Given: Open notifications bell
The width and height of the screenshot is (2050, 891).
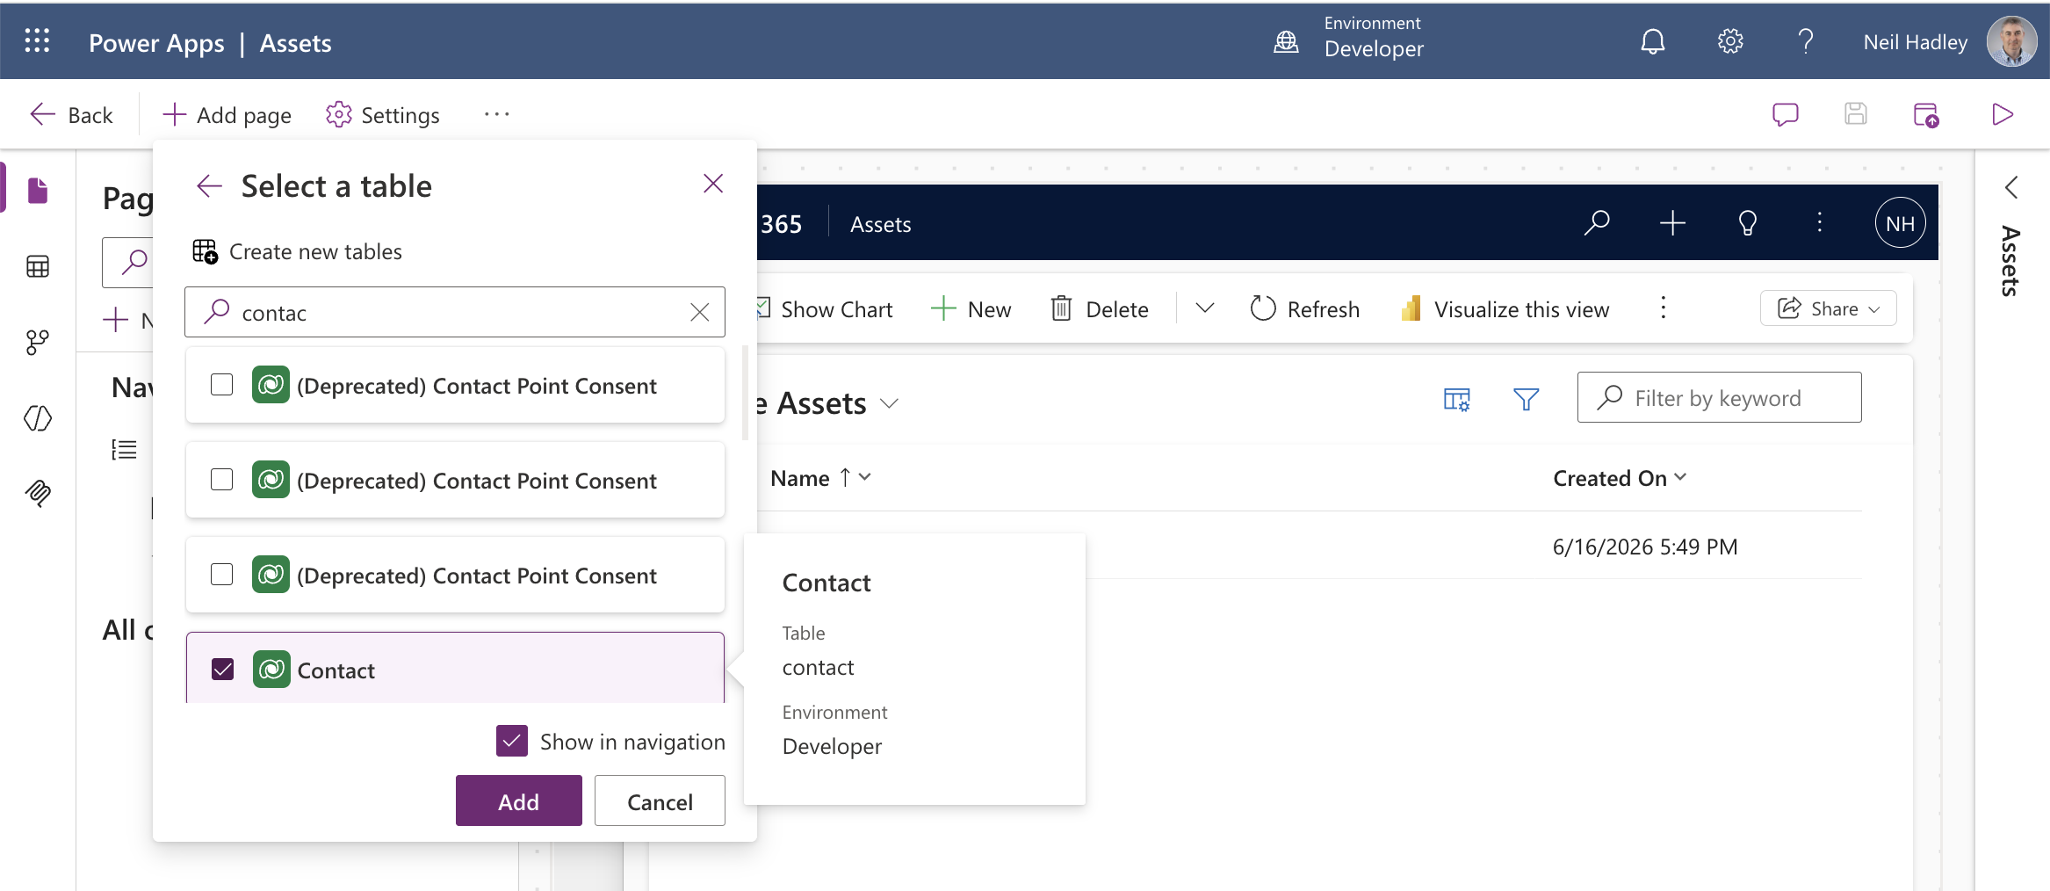Looking at the screenshot, I should pos(1652,41).
